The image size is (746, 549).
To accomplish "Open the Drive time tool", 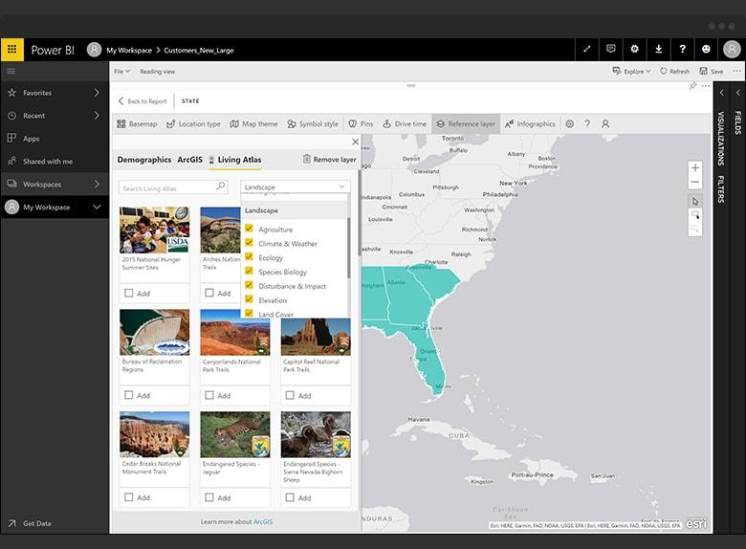I will tap(405, 123).
